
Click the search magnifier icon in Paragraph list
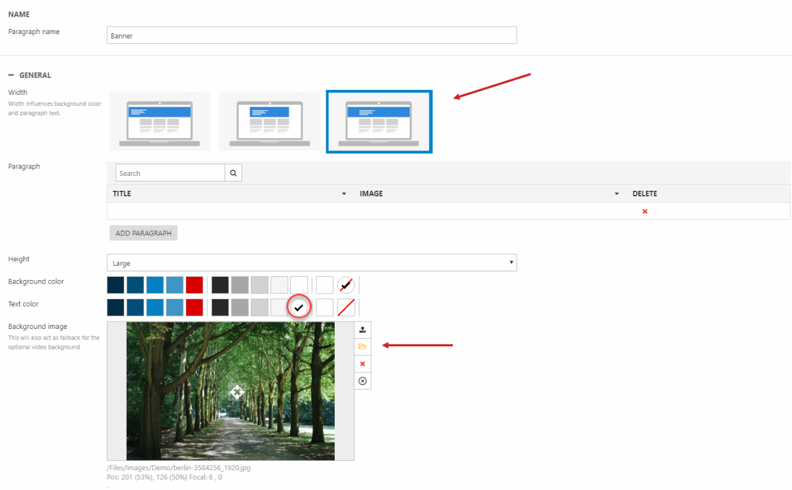233,173
